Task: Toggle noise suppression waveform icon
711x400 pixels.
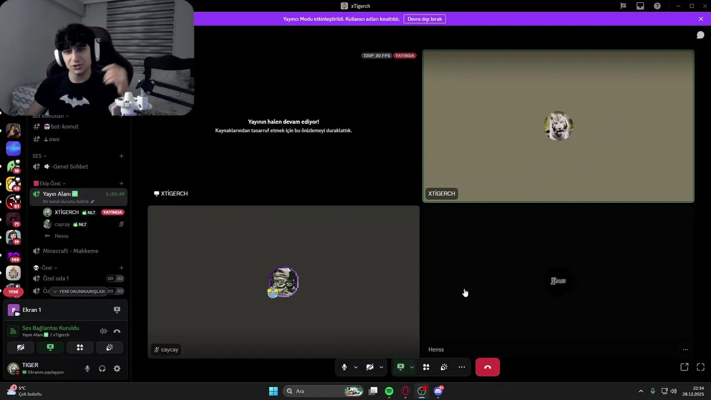Action: [103, 332]
